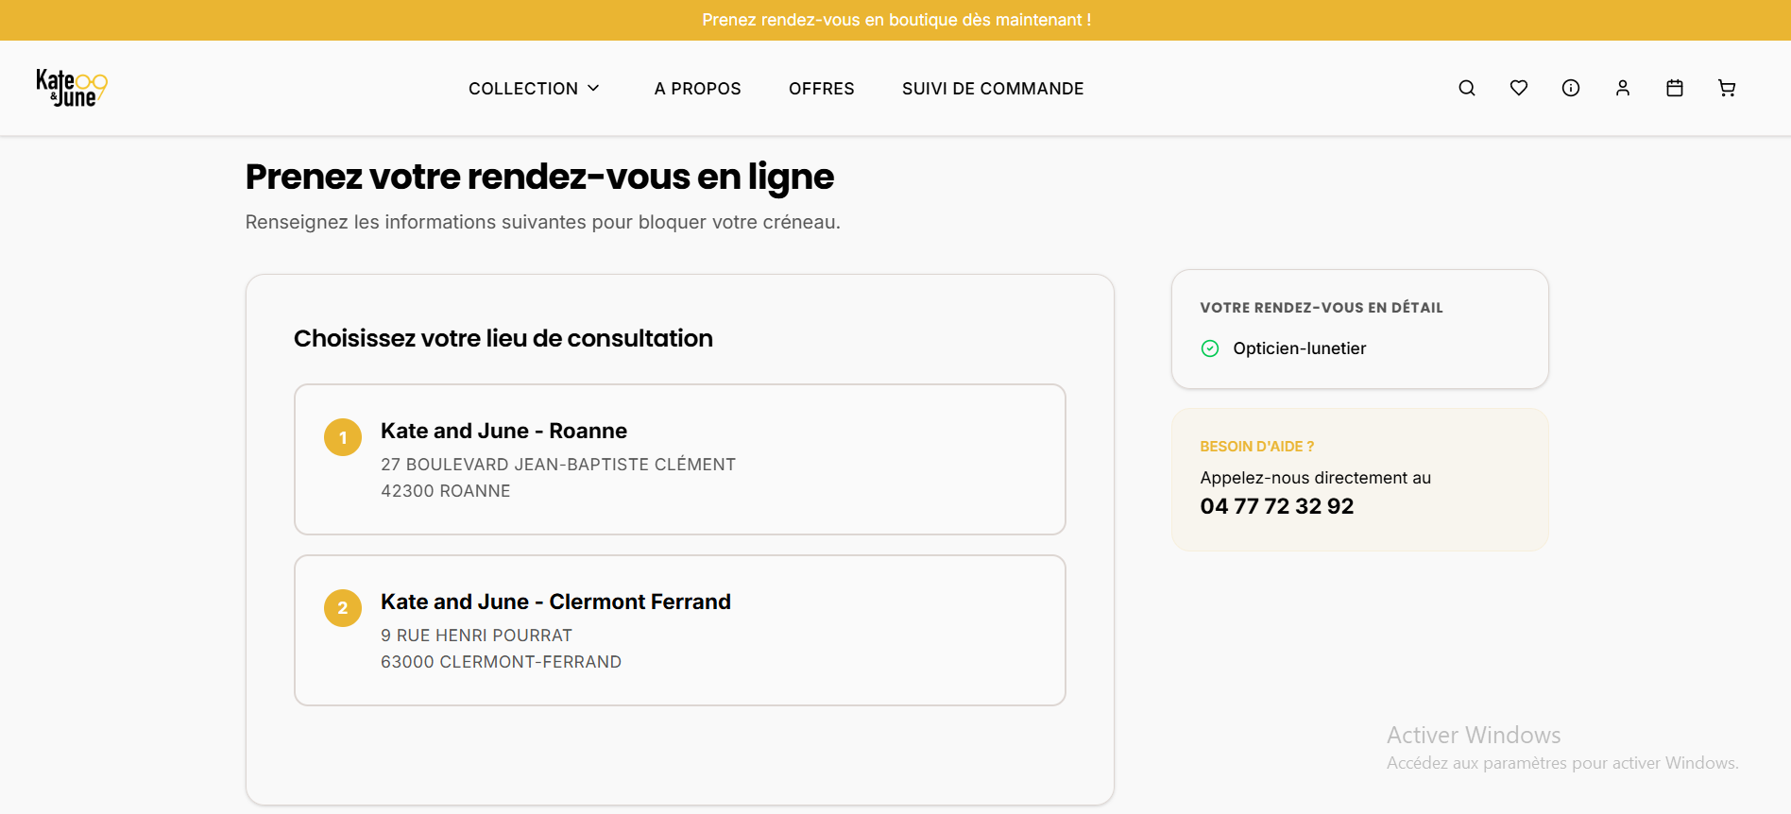Image resolution: width=1791 pixels, height=814 pixels.
Task: Click the 'Appelez-nous directement au' text
Action: click(1316, 478)
